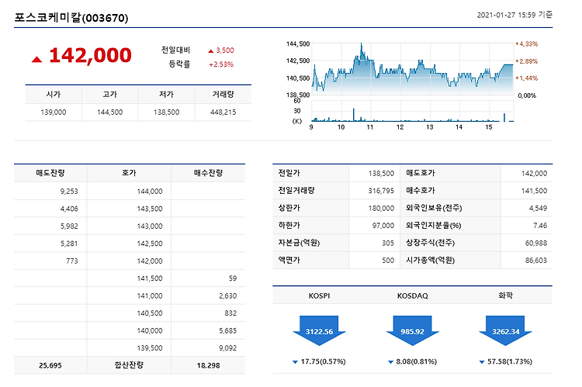Click the 저가 column header
Screen dimensions: 582x387
click(x=166, y=95)
